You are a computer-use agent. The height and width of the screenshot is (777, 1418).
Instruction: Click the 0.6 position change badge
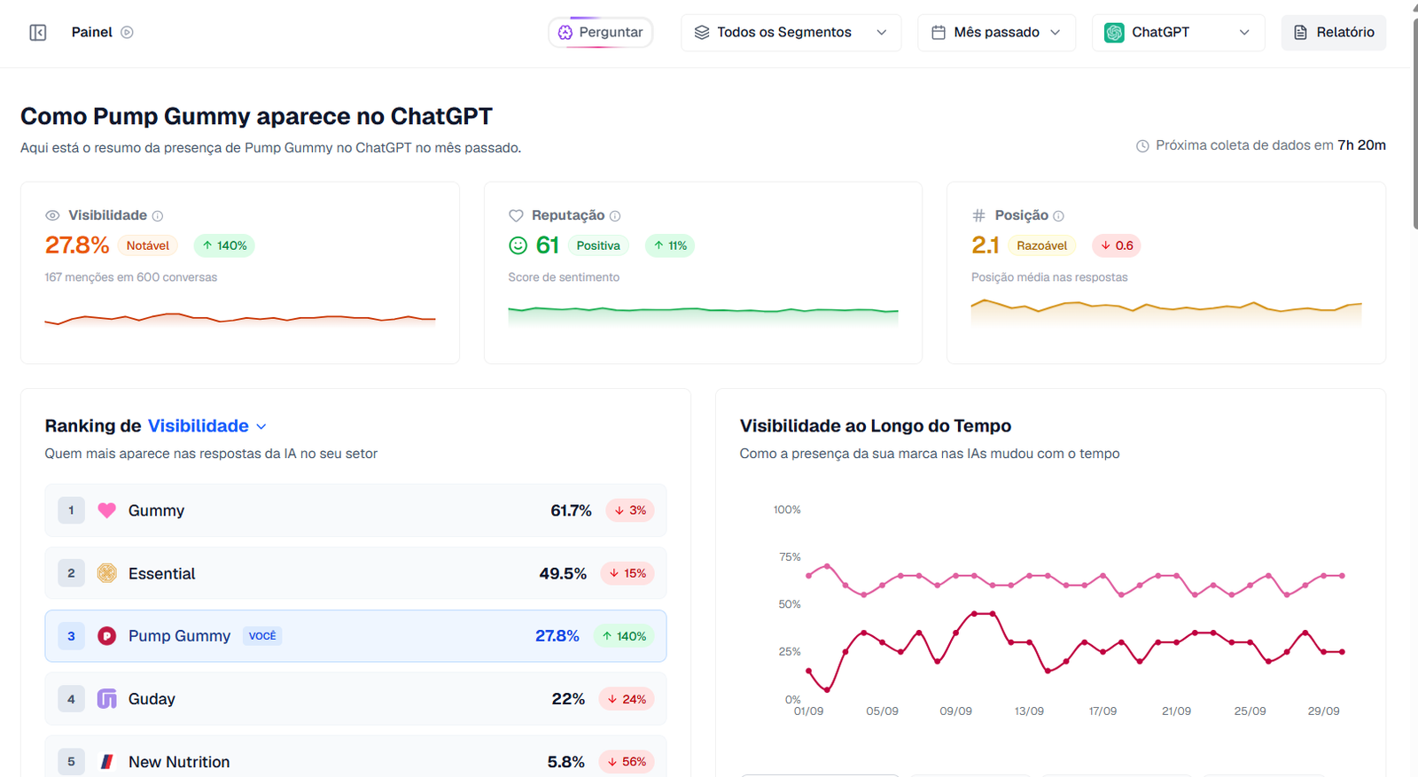tap(1117, 245)
